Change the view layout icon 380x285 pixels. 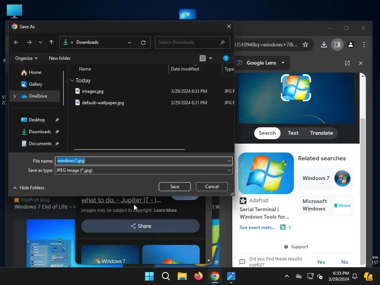click(x=203, y=58)
